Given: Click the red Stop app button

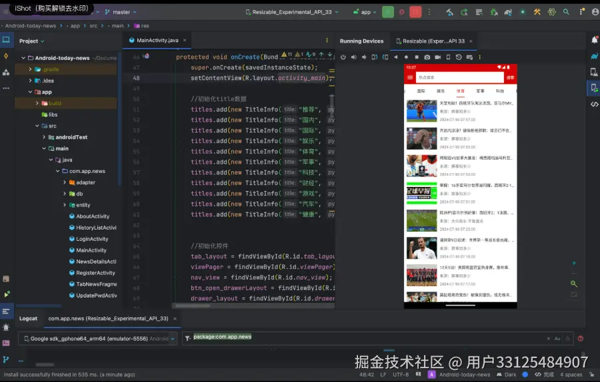Looking at the screenshot, I should point(415,12).
